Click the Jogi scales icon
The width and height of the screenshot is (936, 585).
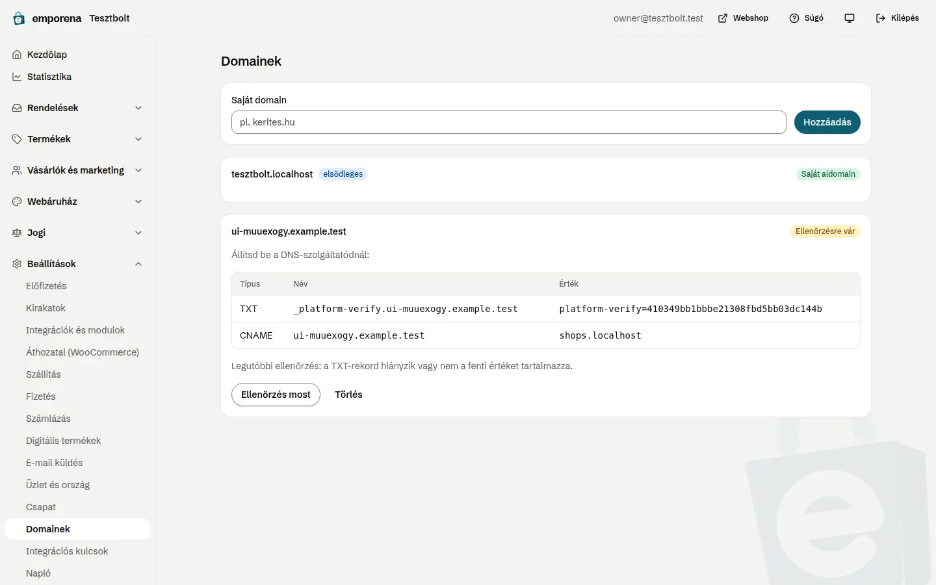coord(17,233)
